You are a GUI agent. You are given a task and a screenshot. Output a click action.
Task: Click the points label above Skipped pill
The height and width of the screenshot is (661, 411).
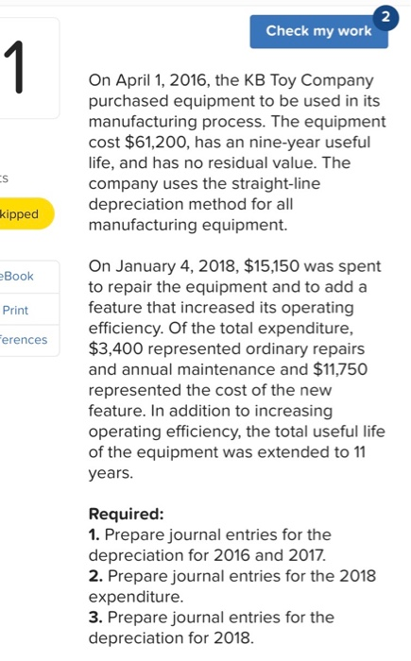[x=4, y=178]
